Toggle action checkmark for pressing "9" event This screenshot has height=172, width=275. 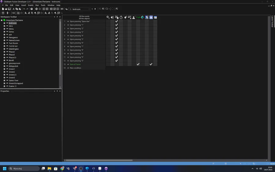pyautogui.click(x=117, y=53)
